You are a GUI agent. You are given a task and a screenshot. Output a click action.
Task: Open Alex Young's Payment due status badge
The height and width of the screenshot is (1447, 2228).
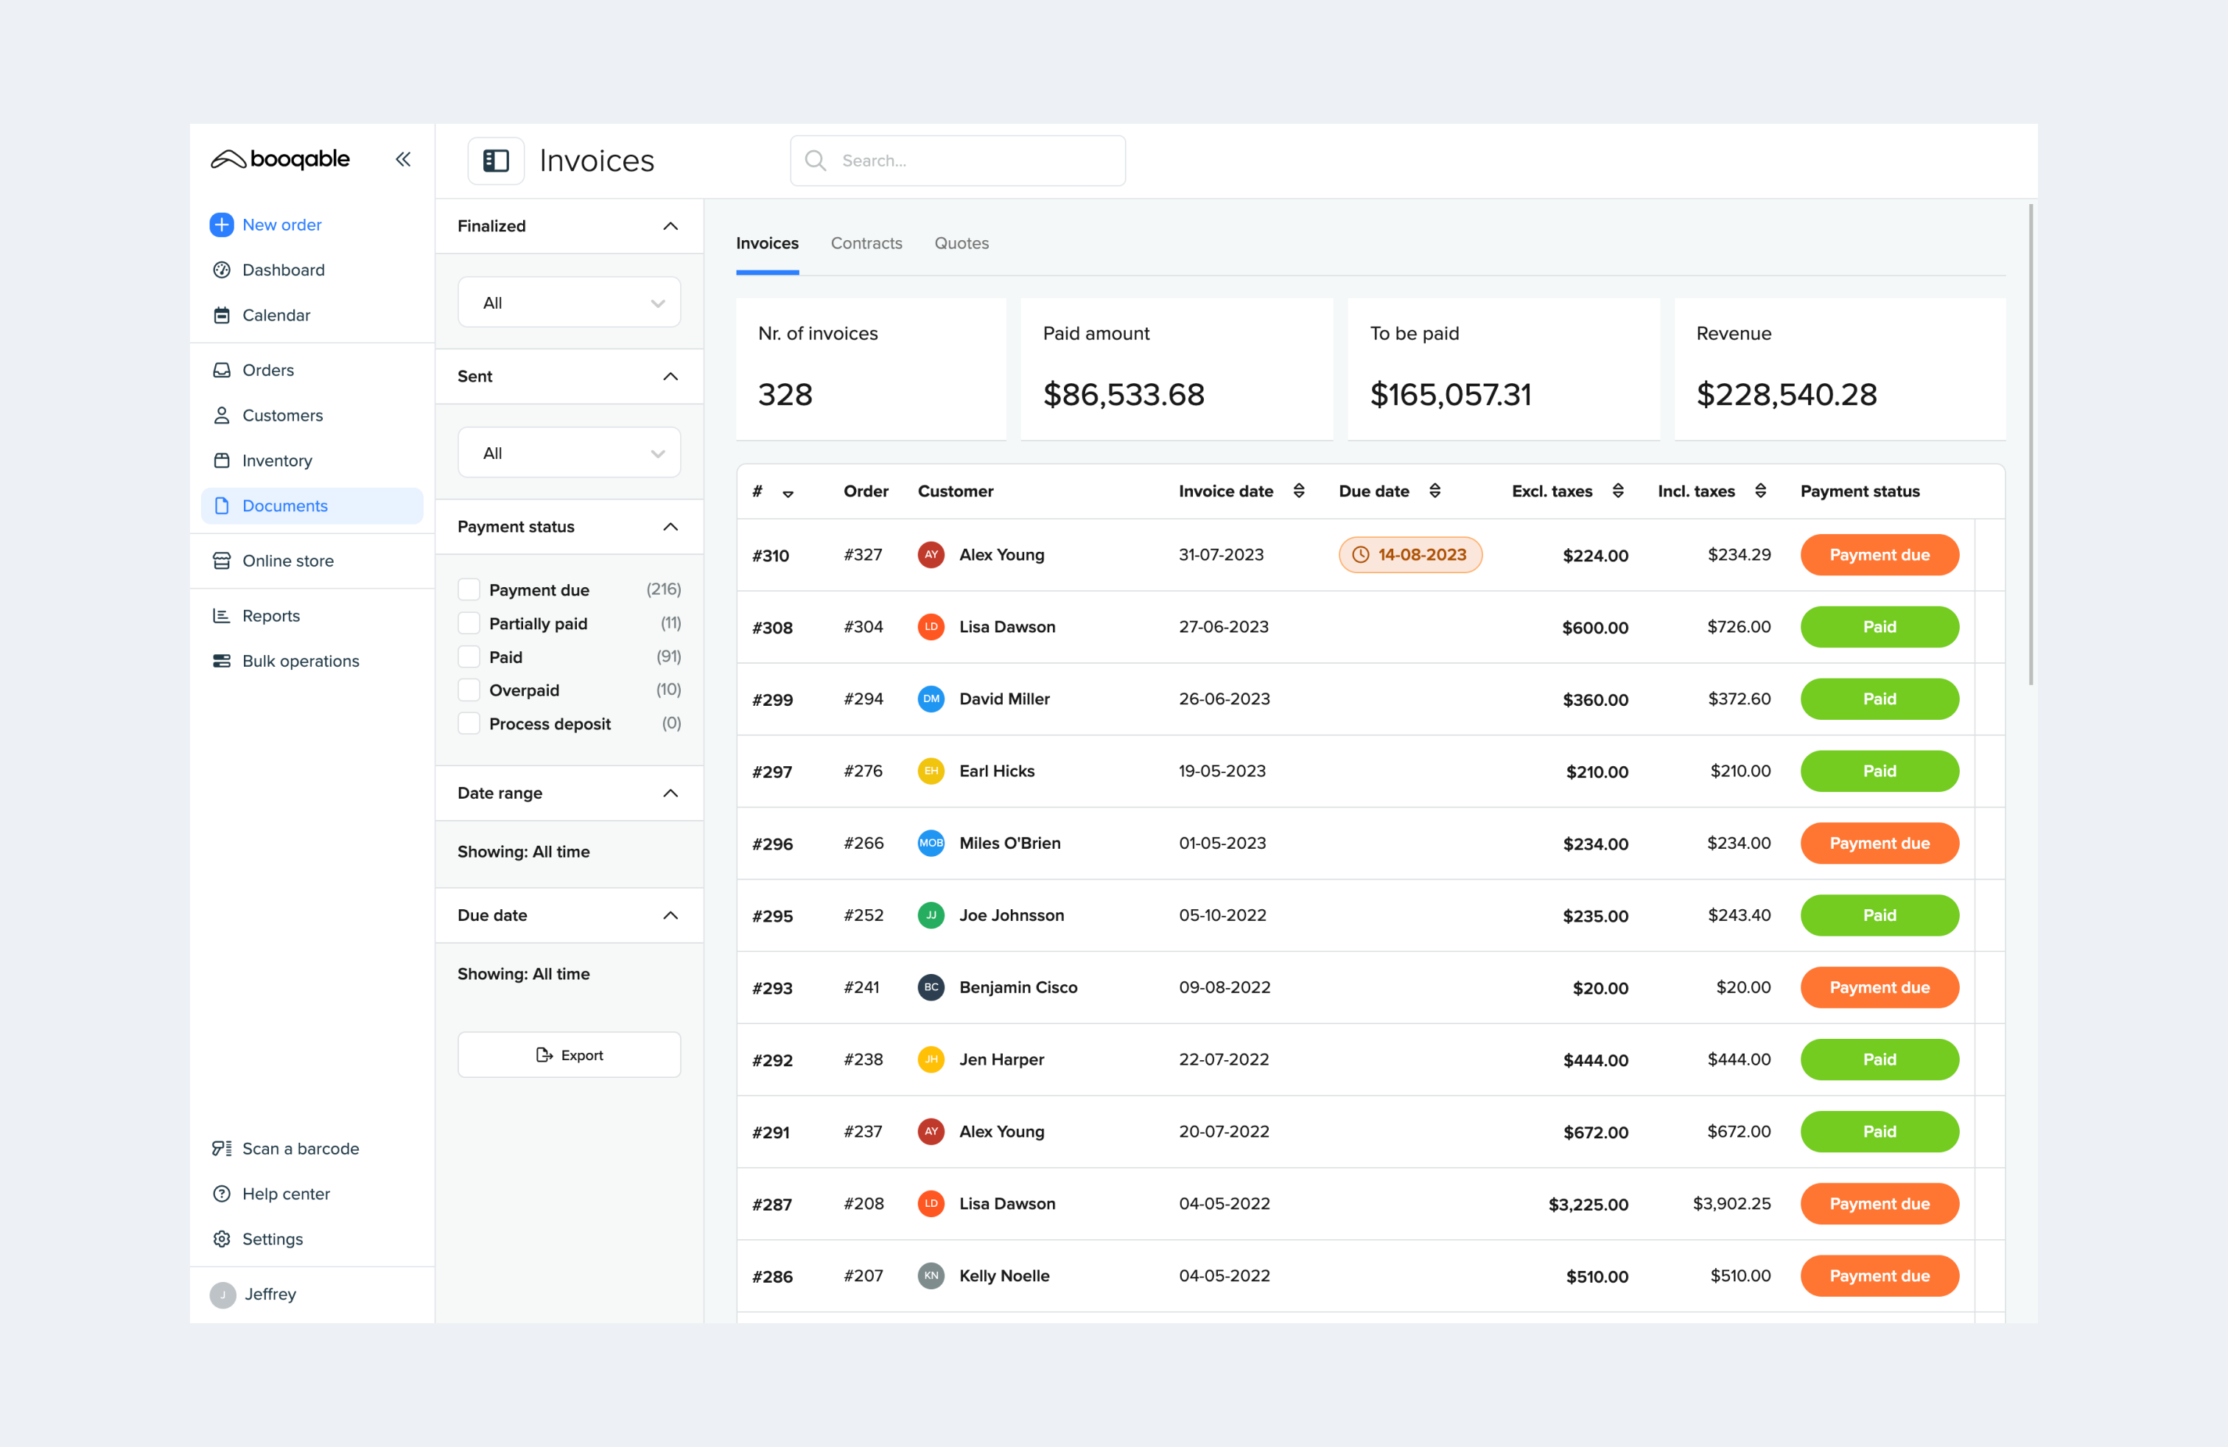coord(1879,554)
